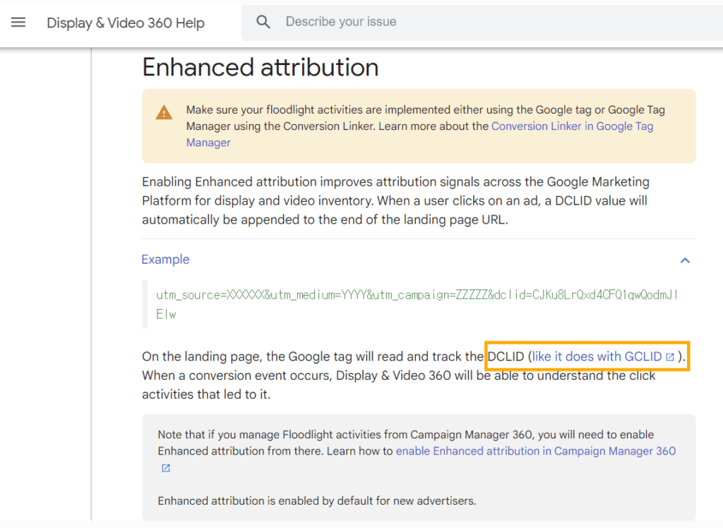The image size is (723, 528).
Task: Open like it does with GCLID link
Action: [597, 356]
